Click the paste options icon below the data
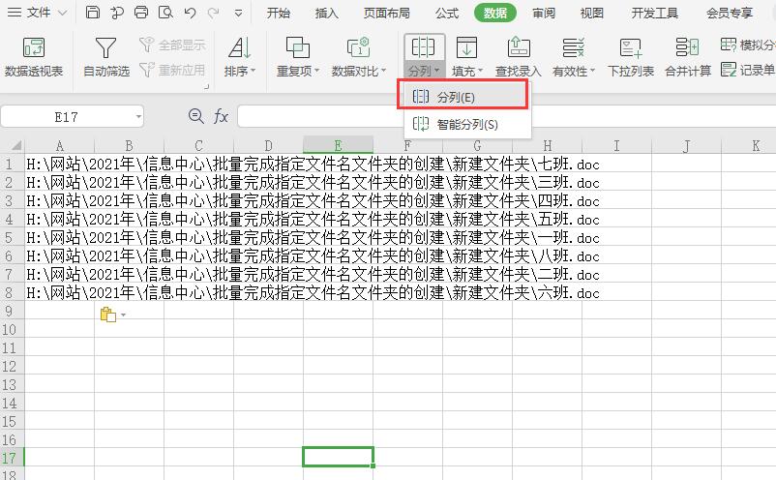Screen dimensions: 776x480 (108, 315)
